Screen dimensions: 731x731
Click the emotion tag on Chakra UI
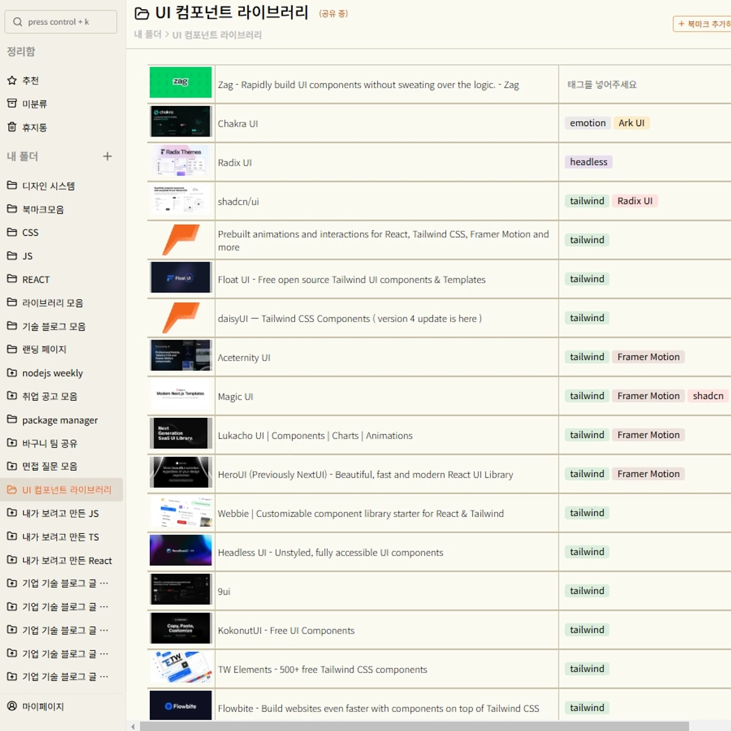[588, 123]
